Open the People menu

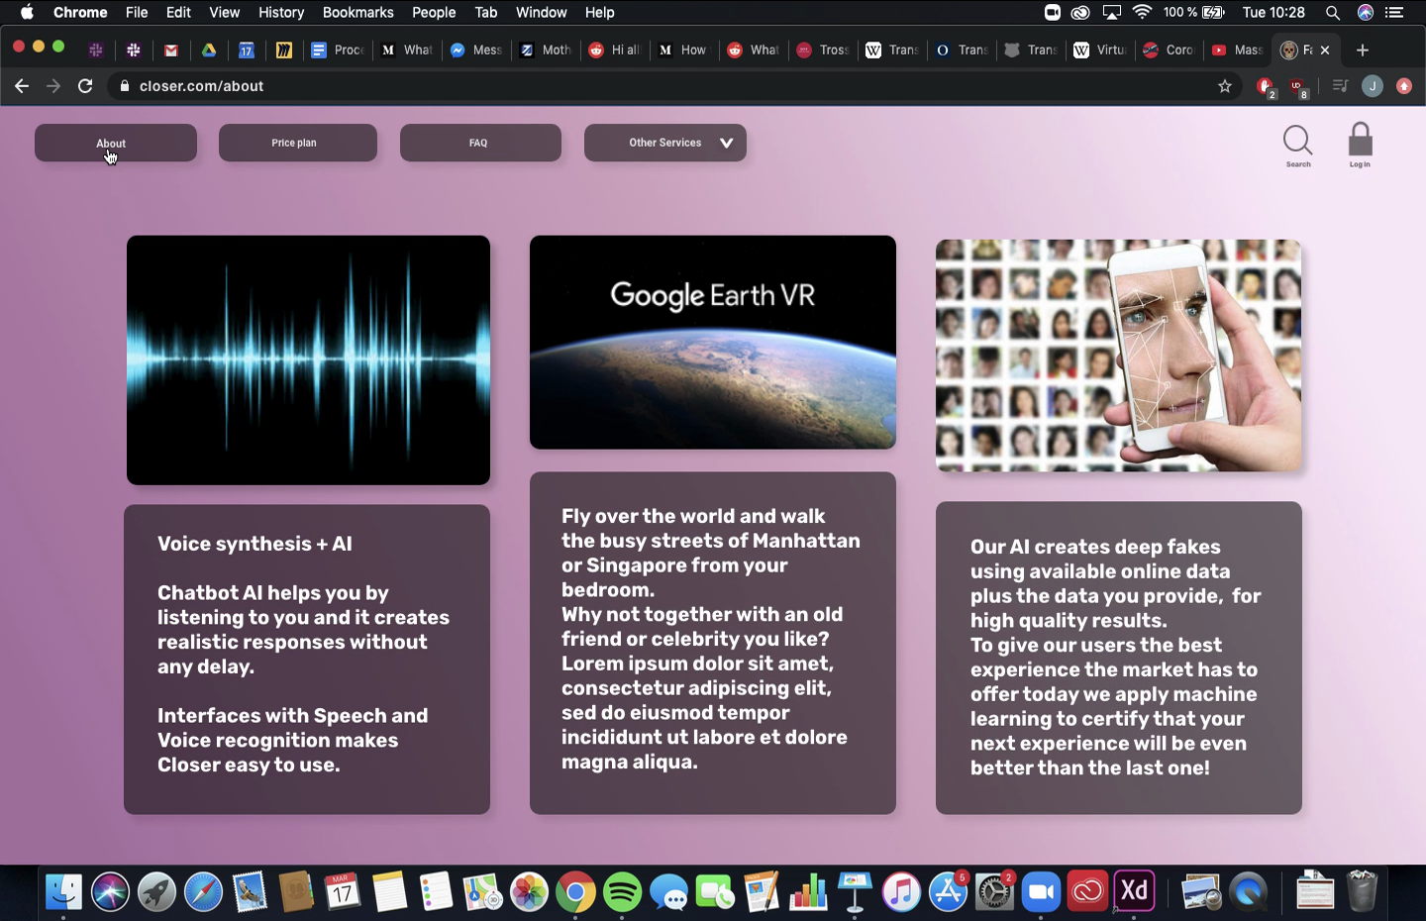[x=434, y=12]
